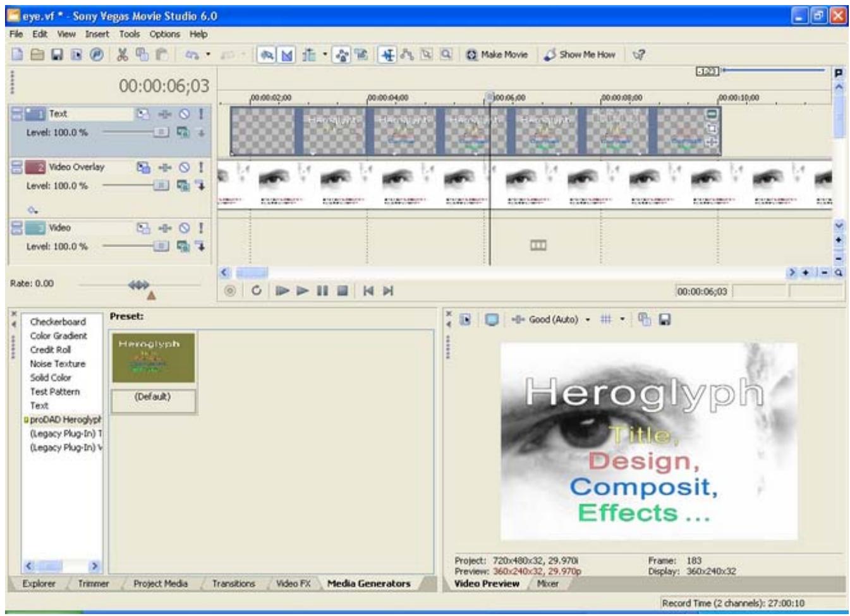
Task: Toggle Automatic Crossfades in the toolbar
Action: click(287, 55)
